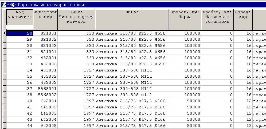Select the cell with analytics code 40
The width and height of the screenshot is (266, 129).
20,101
